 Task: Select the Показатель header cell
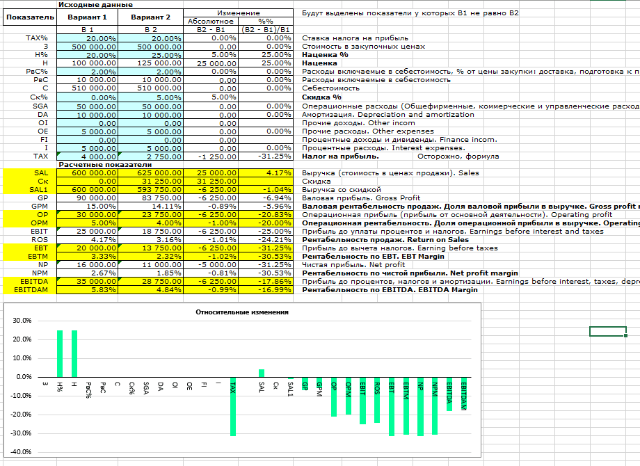pyautogui.click(x=30, y=17)
